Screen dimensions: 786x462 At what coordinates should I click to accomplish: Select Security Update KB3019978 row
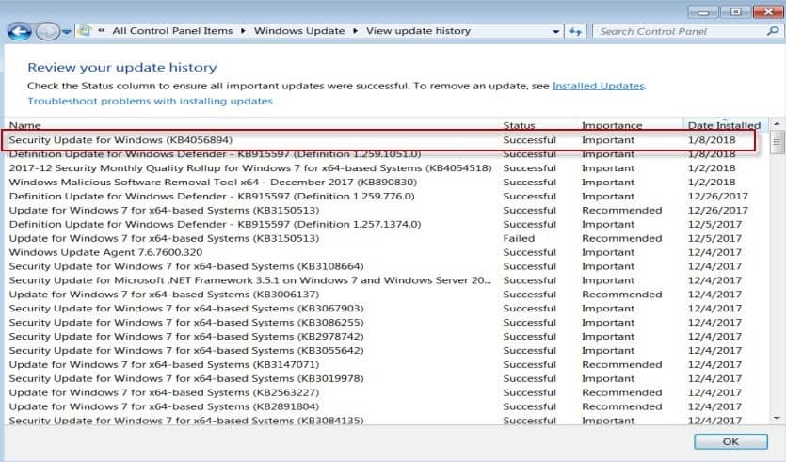381,379
